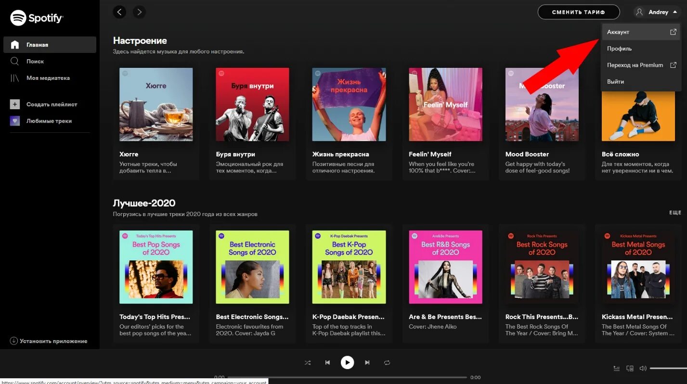This screenshot has width=687, height=384.
Task: Mute with the speaker volume icon
Action: [x=643, y=369]
